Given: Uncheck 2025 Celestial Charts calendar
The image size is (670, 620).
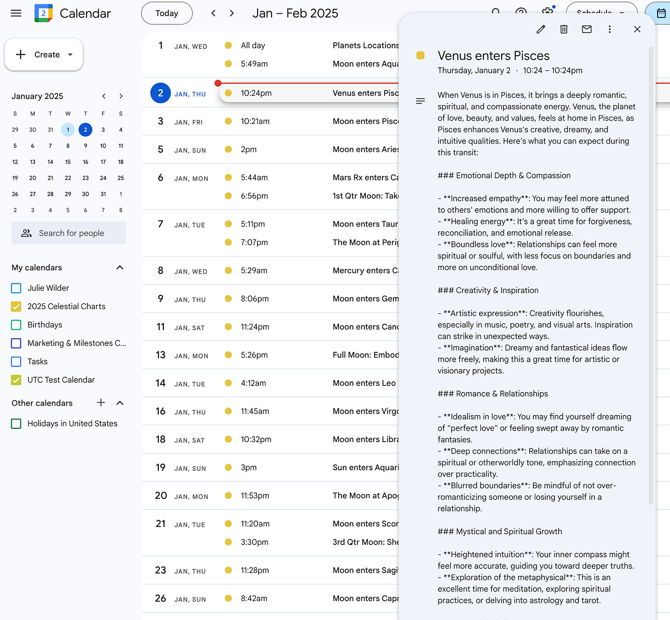Looking at the screenshot, I should coord(16,307).
